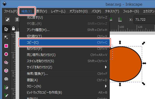The height and width of the screenshot is (99, 155).
Task: Choose 切り取り(T) cut entry
Action: [64, 36]
